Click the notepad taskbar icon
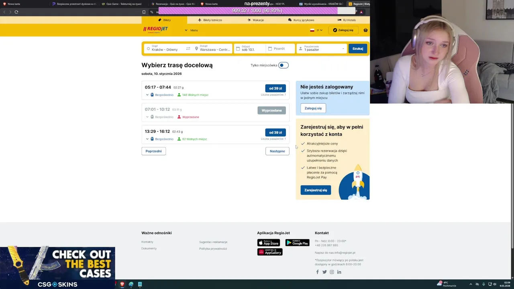Image resolution: width=514 pixels, height=289 pixels. pos(140,284)
